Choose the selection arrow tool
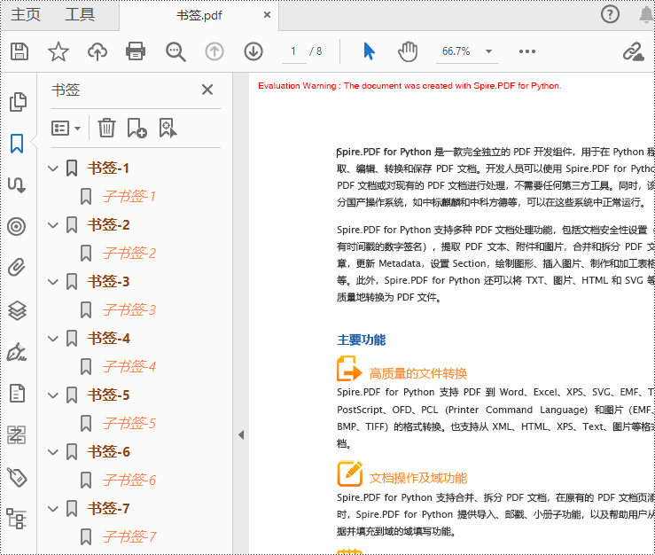Screen dimensions: 655x555 point(369,51)
